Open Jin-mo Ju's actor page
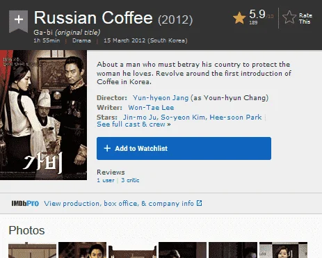322x258 pixels. tap(140, 118)
